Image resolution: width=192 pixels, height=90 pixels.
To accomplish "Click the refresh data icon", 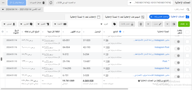I will pyautogui.click(x=51, y=3).
